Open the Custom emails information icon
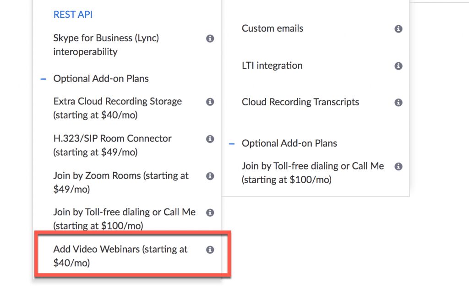 (398, 28)
